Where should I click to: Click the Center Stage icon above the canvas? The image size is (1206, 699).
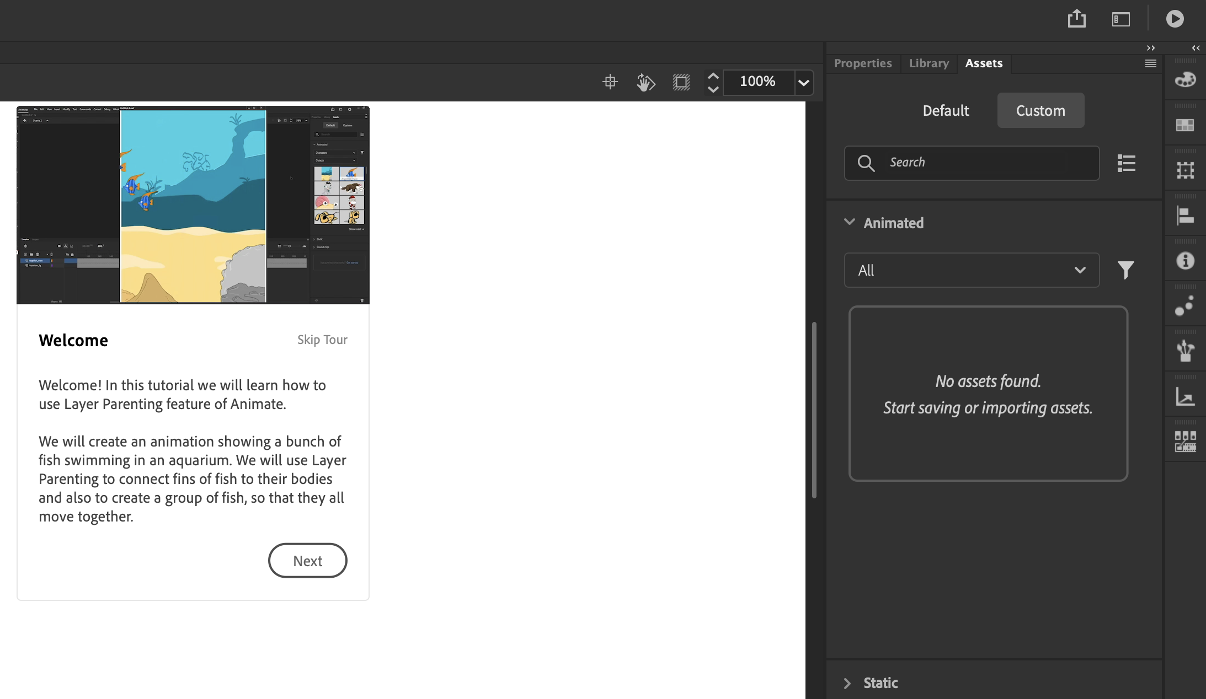[x=610, y=82]
